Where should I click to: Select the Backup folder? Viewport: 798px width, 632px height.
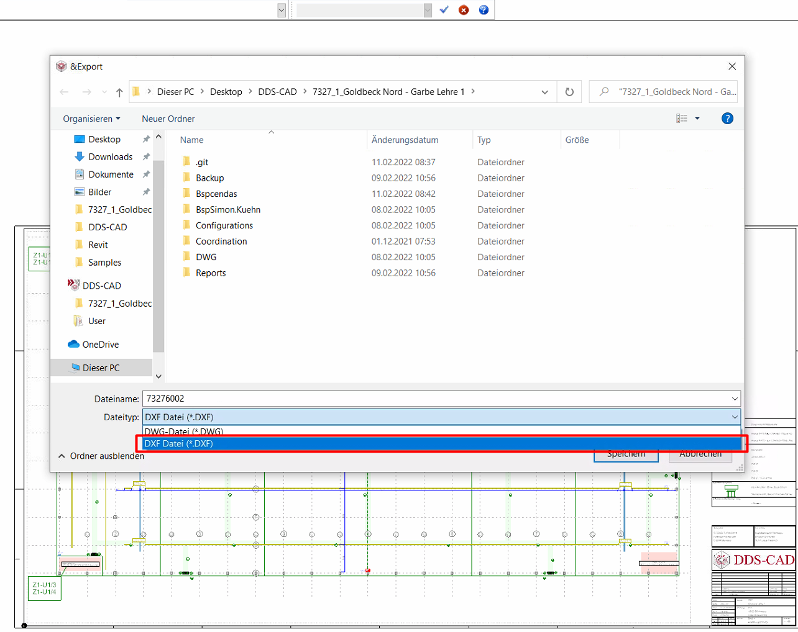(209, 178)
